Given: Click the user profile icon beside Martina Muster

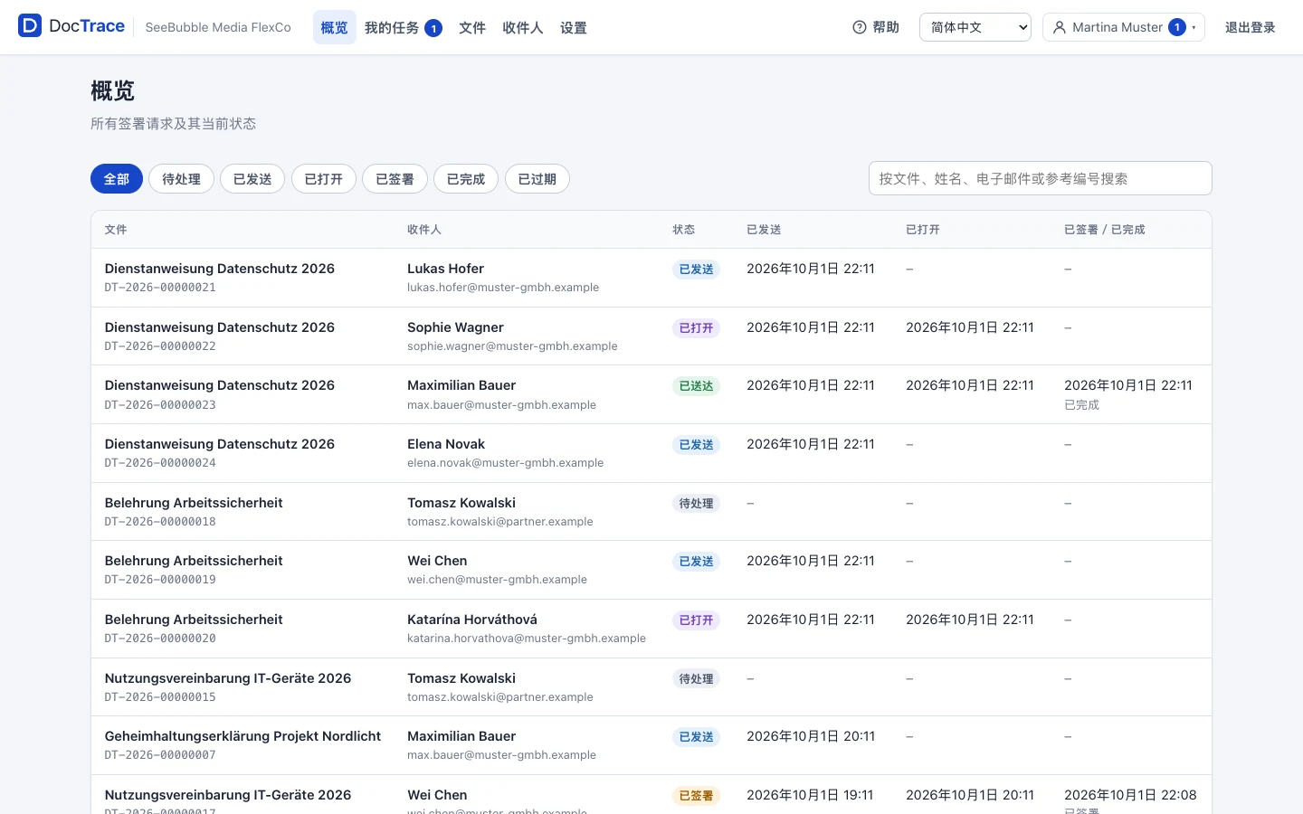Looking at the screenshot, I should pyautogui.click(x=1060, y=27).
